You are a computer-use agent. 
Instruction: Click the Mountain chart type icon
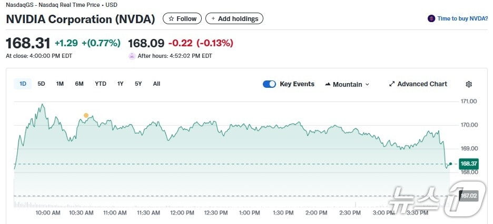coord(328,84)
